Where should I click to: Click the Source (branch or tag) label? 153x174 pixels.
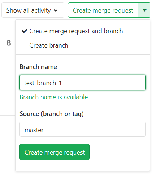click(52, 114)
